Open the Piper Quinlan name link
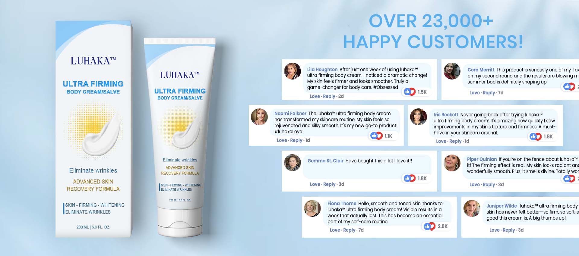Viewport: 579px width, 256px height. tap(482, 159)
